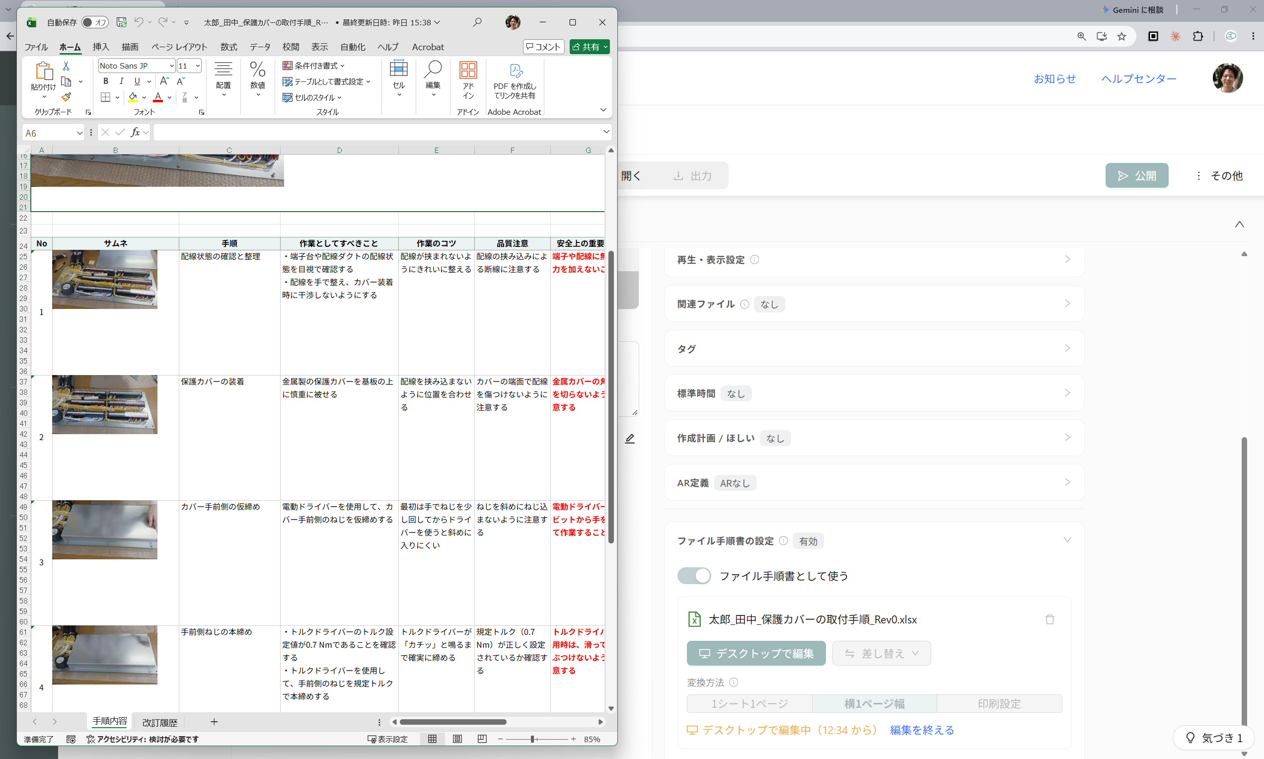Click the zoom slider in Excel status bar

533,739
